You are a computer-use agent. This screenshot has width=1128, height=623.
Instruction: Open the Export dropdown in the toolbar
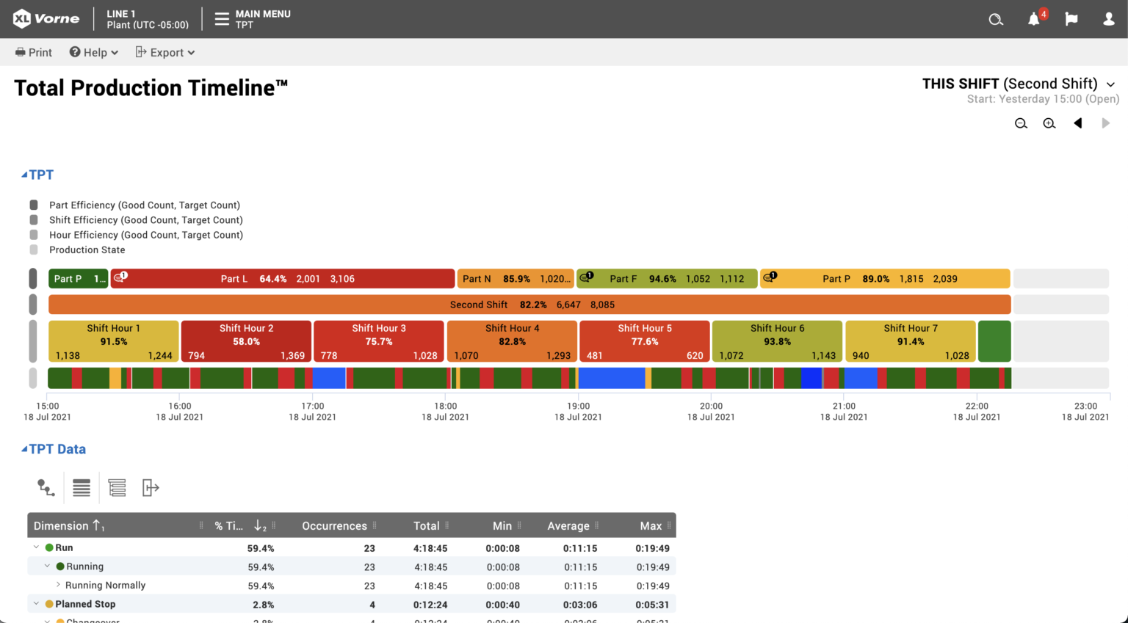pos(164,52)
